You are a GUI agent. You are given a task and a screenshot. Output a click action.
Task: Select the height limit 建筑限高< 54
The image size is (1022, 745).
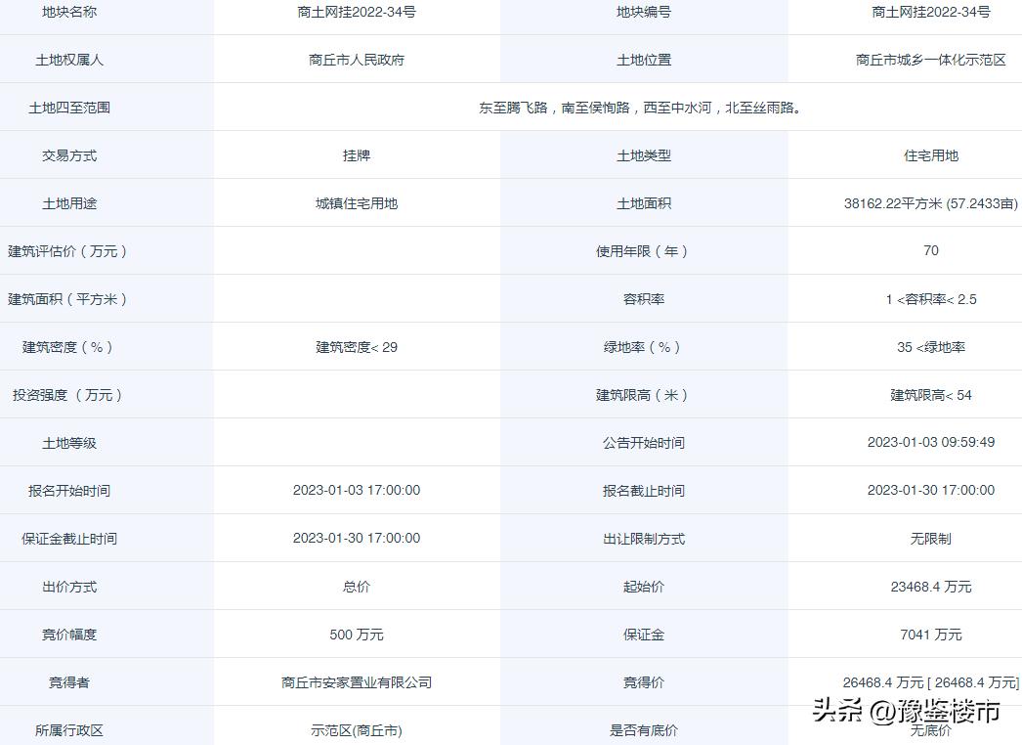click(x=931, y=395)
